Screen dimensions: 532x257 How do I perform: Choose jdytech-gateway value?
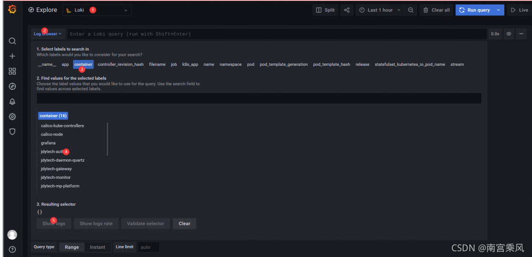click(x=56, y=169)
